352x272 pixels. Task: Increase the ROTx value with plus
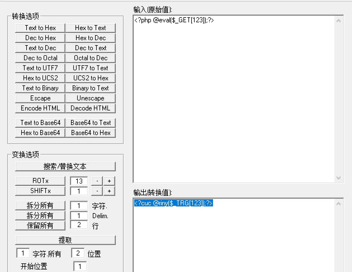tap(109, 181)
